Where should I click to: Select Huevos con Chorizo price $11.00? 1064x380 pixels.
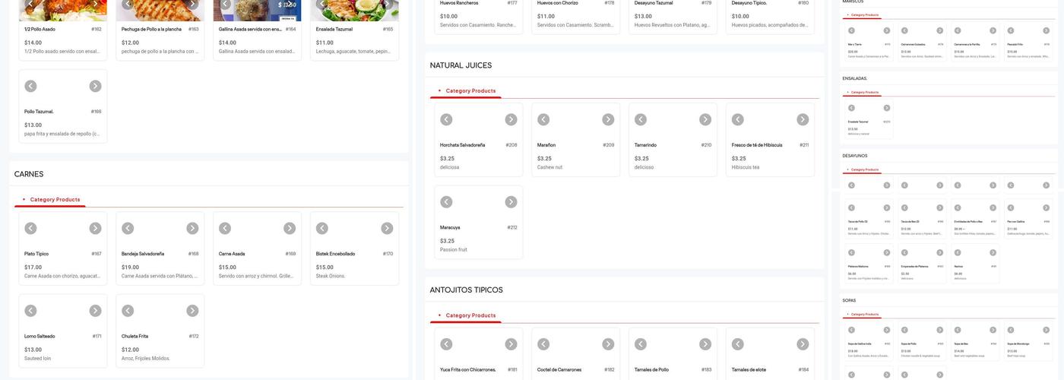546,16
